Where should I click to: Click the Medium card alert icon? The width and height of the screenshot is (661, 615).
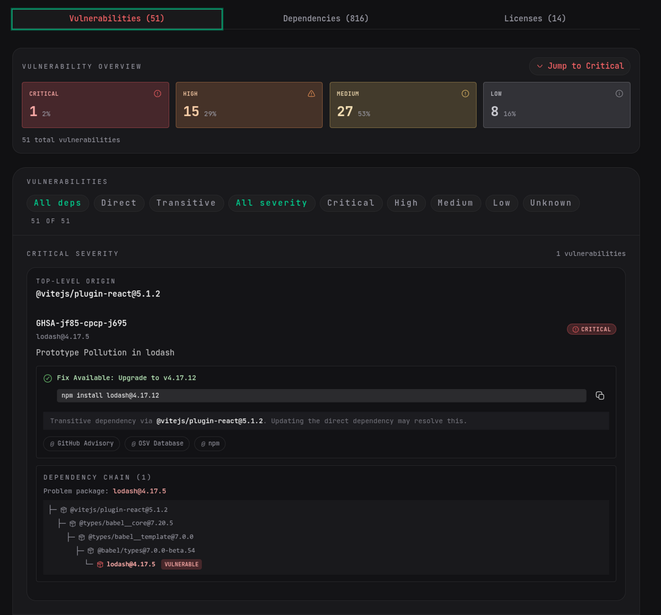465,94
